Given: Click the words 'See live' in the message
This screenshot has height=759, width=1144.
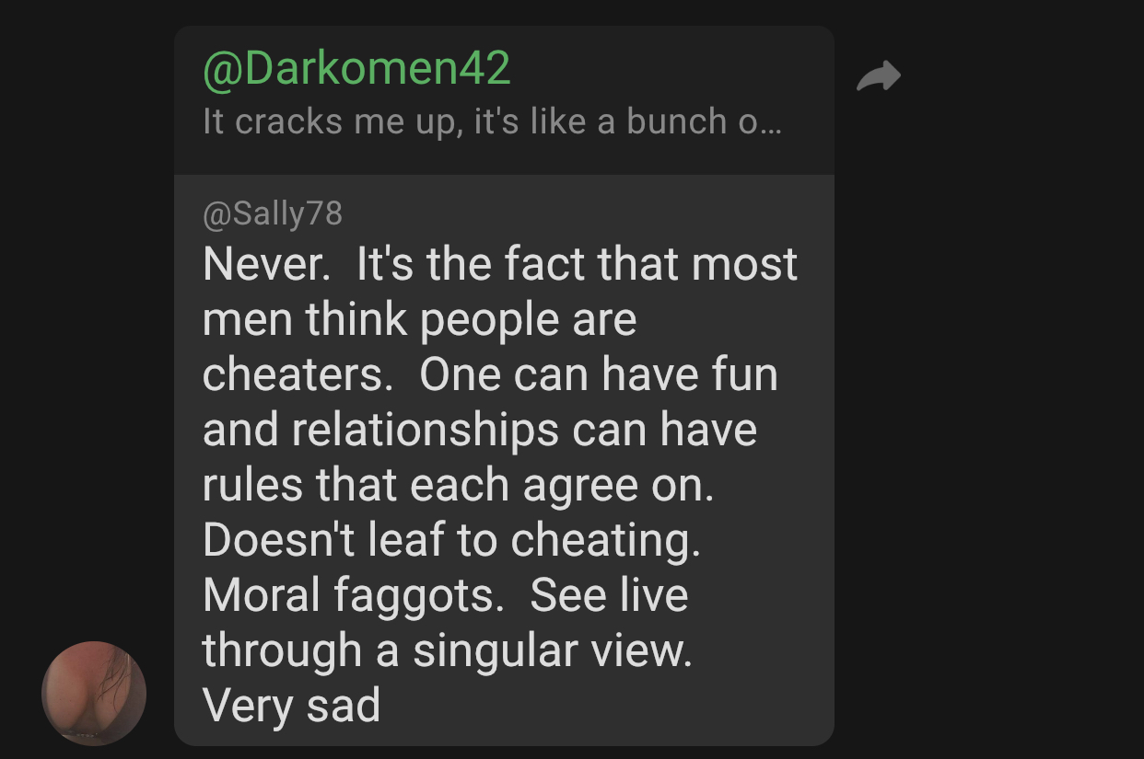Looking at the screenshot, I should coord(609,596).
